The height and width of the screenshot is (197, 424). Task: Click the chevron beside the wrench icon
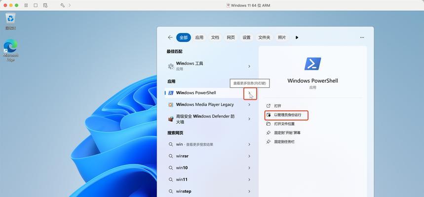[x=70, y=5]
